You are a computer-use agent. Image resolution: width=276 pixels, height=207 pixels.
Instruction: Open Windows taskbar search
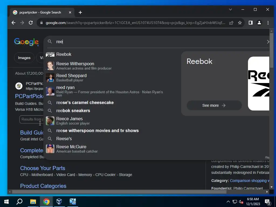click(19, 202)
